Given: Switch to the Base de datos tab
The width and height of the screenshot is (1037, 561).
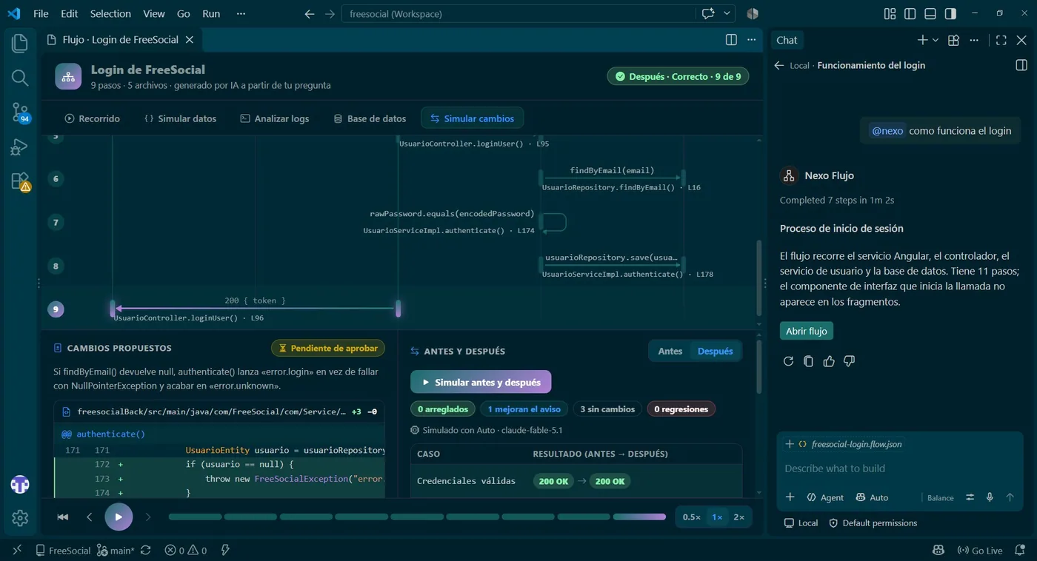Looking at the screenshot, I should click(x=370, y=118).
